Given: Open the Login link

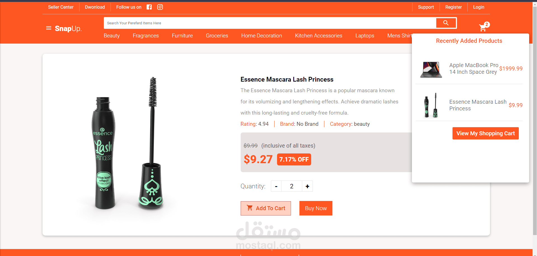Looking at the screenshot, I should (479, 7).
